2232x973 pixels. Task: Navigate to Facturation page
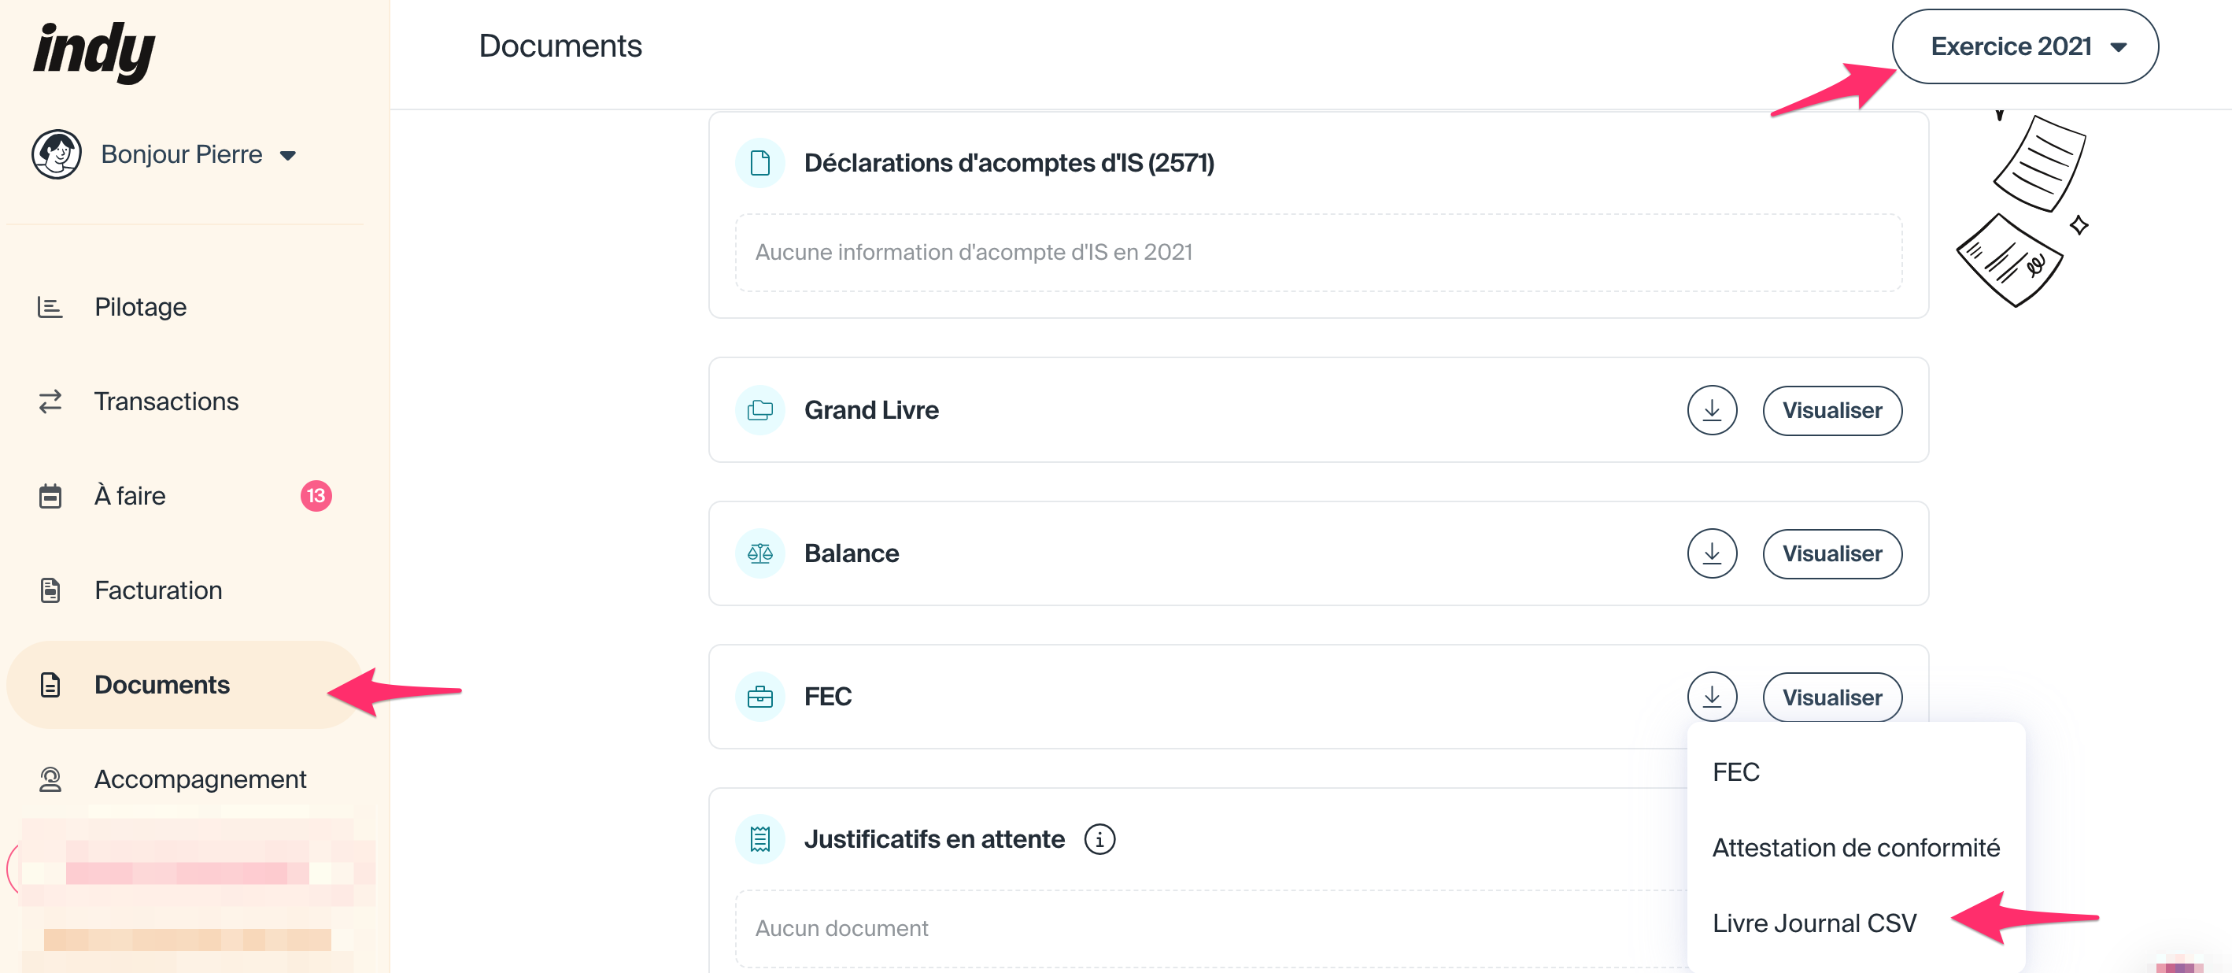tap(157, 590)
